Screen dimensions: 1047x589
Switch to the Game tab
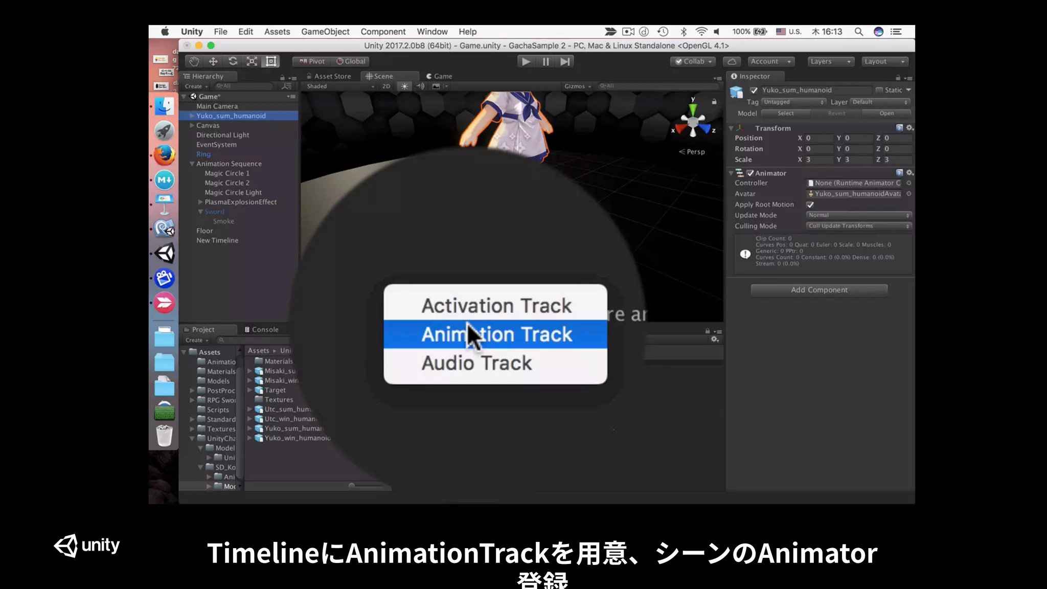(x=439, y=76)
